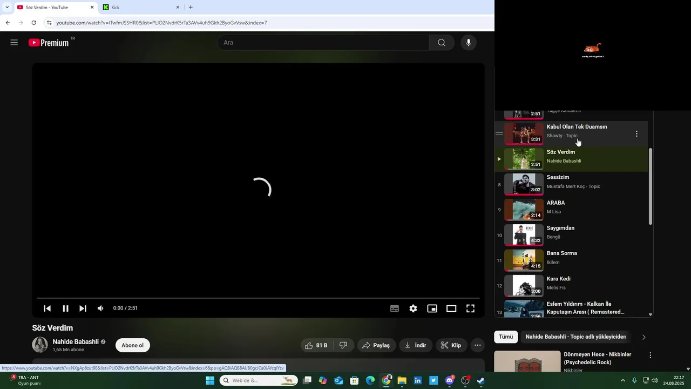The image size is (691, 389).
Task: Click Dönmeyen Hece video thumbnail
Action: (527, 361)
